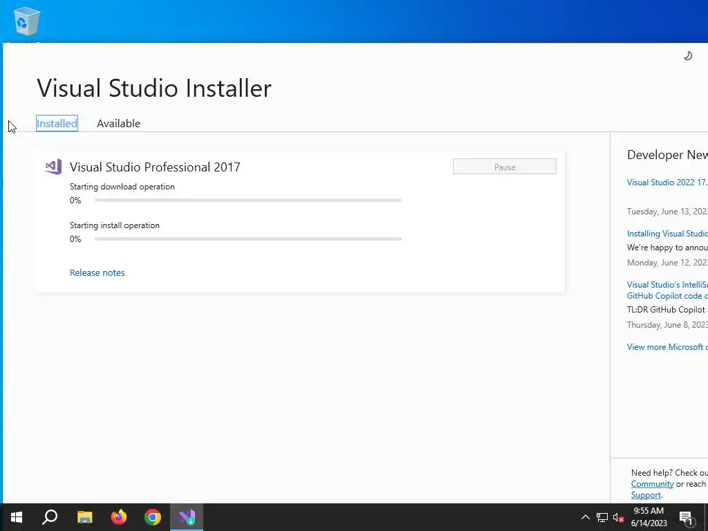Toggle the dark theme moon icon
The image size is (708, 531).
(x=688, y=55)
